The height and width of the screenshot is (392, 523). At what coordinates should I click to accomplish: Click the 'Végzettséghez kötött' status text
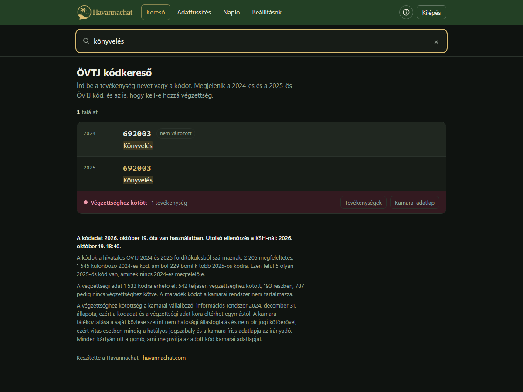(x=119, y=203)
